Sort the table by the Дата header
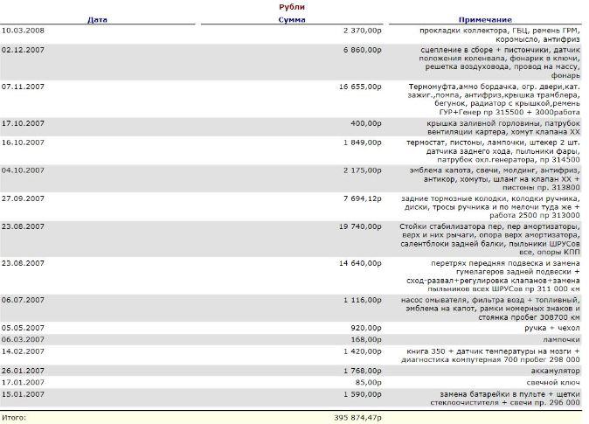 [x=98, y=19]
